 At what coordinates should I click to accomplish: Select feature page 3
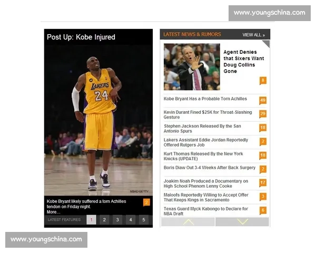117,220
